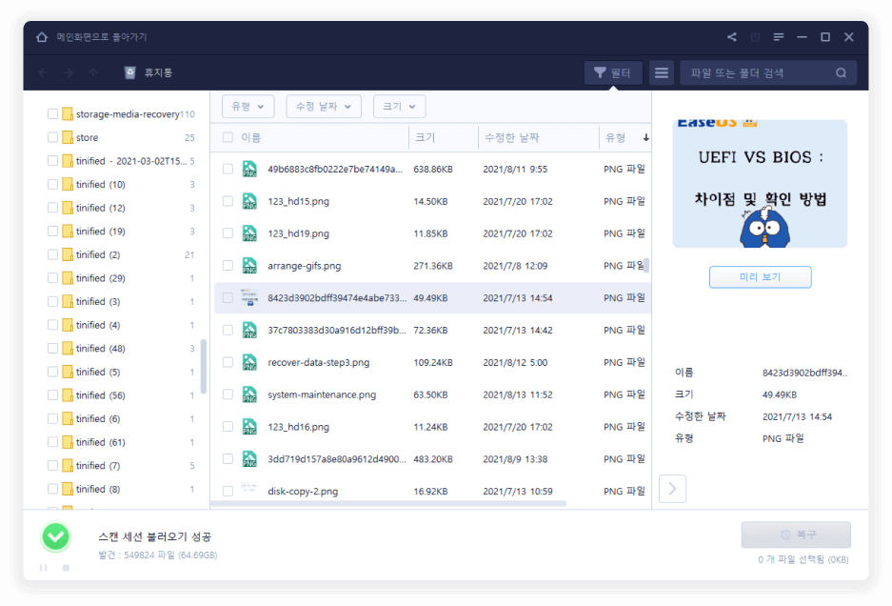Go up one folder level arrow

pyautogui.click(x=92, y=73)
